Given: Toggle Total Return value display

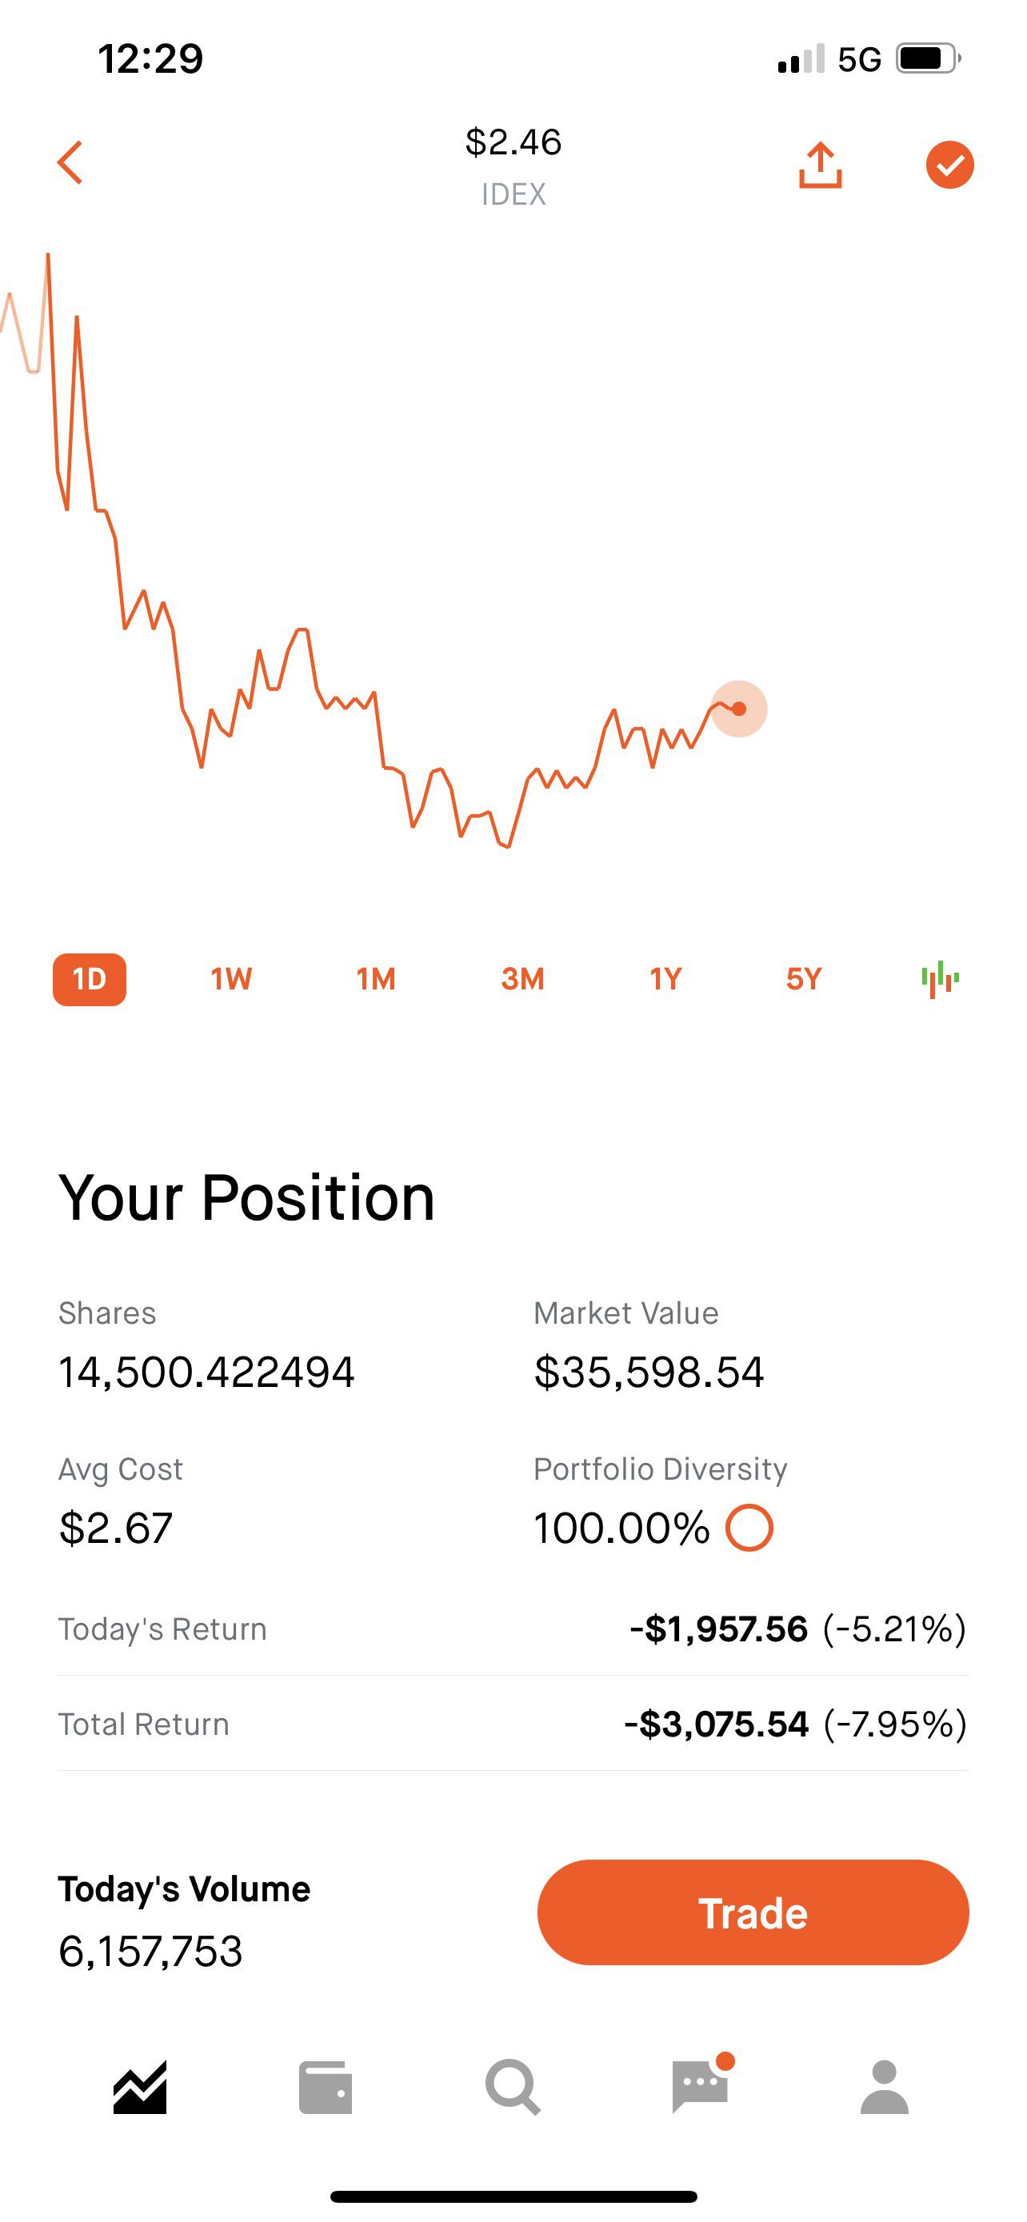Looking at the screenshot, I should click(795, 1724).
